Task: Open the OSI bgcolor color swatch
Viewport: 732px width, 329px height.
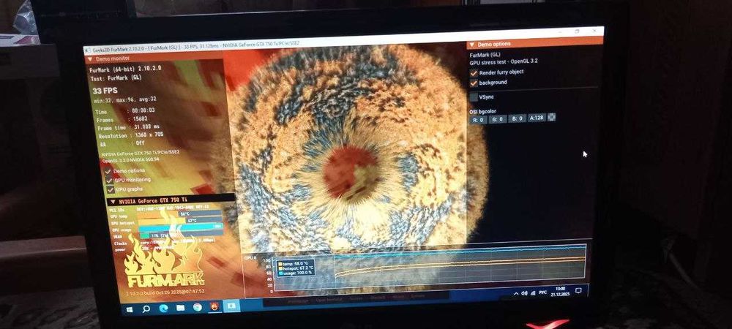Action: tap(551, 118)
